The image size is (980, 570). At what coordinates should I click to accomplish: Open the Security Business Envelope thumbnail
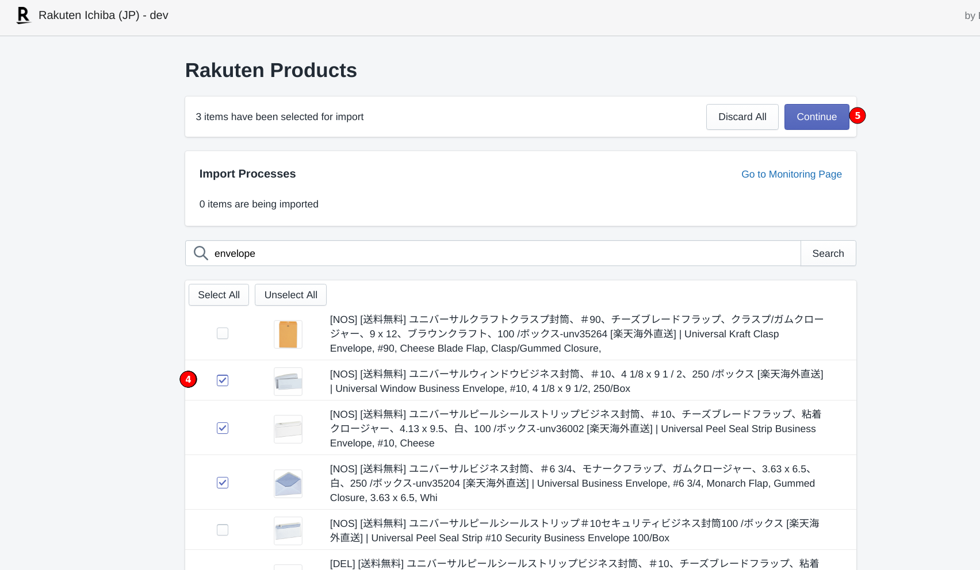(x=288, y=531)
